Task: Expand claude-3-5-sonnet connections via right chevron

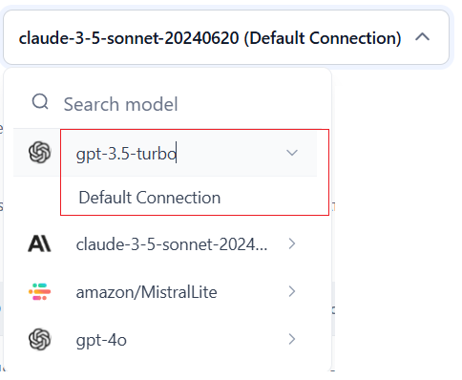Action: [292, 243]
